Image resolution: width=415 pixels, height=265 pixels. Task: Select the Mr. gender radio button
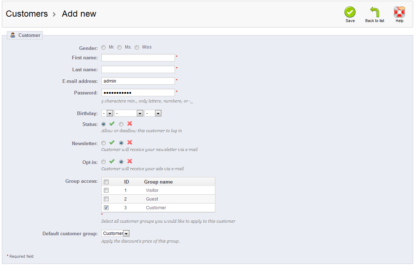104,47
